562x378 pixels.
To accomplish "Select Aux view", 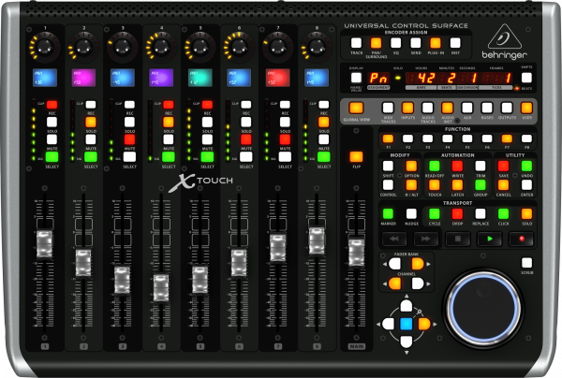I will [x=467, y=108].
